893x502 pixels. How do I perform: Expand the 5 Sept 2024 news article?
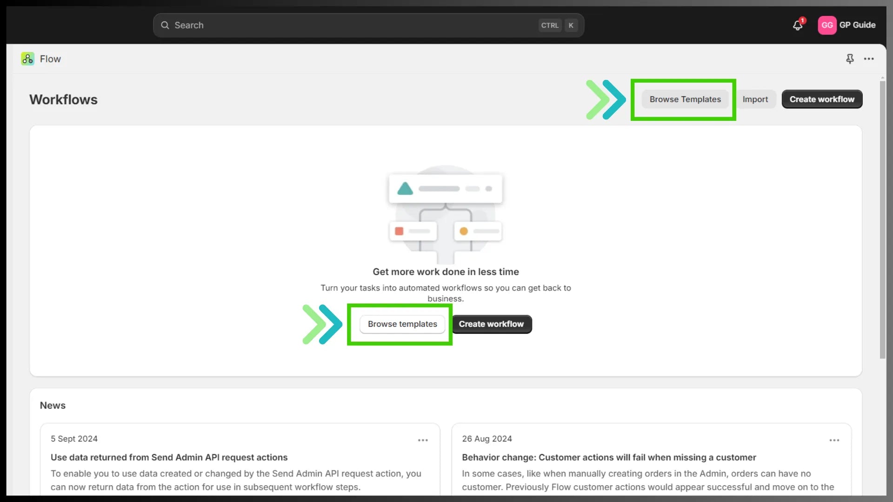(423, 440)
